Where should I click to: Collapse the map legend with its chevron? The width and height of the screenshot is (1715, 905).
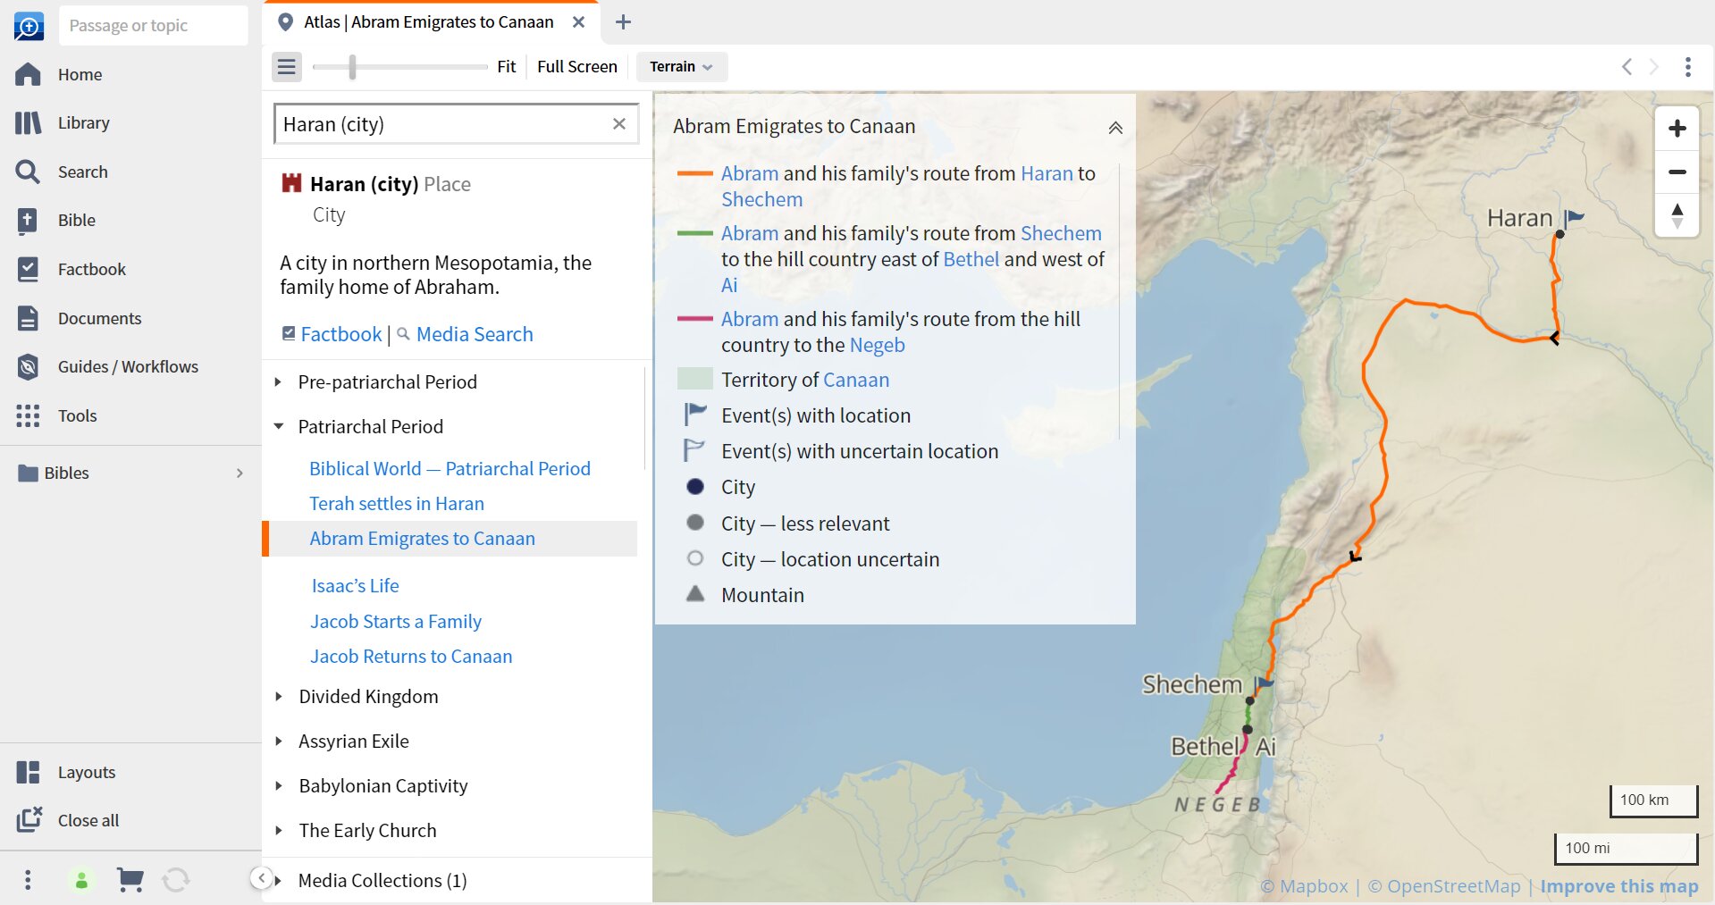pos(1114,128)
